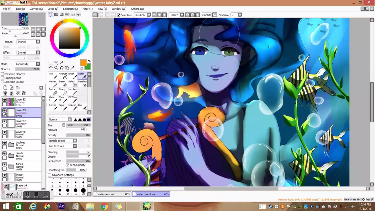The height and width of the screenshot is (211, 375).
Task: Open the Window menu
Action: 119,9
